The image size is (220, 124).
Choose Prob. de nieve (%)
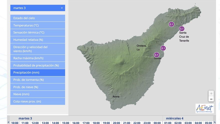37,87
